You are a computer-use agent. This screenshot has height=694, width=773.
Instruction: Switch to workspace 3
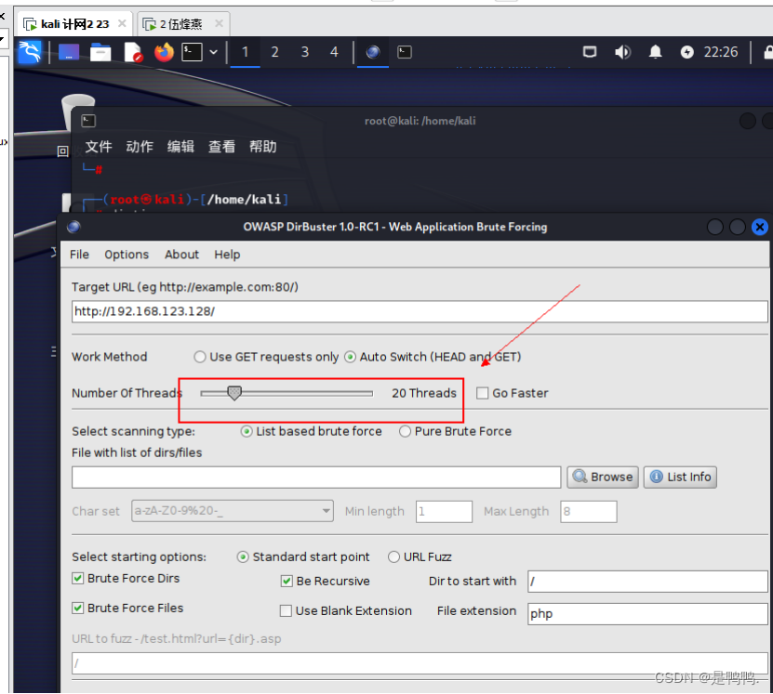(x=305, y=52)
